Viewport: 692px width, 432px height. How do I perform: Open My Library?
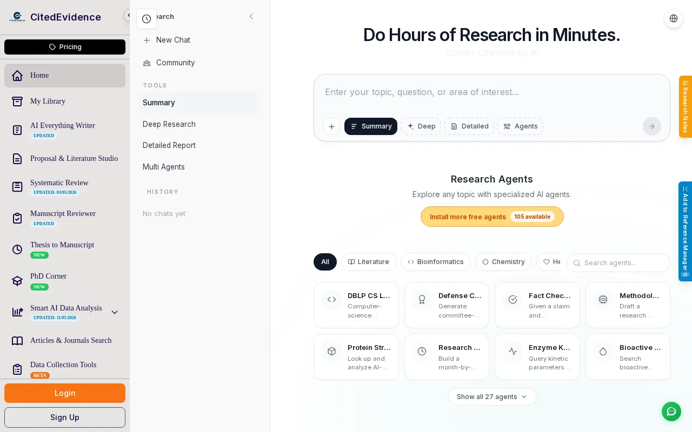coord(65,102)
